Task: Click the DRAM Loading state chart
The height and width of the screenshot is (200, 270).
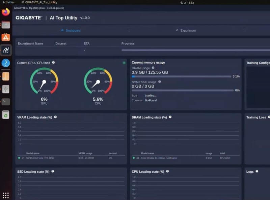Action: point(186,133)
